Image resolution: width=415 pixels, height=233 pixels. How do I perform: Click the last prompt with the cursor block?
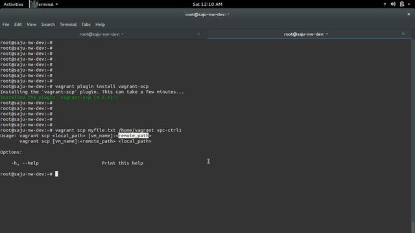pos(29,174)
